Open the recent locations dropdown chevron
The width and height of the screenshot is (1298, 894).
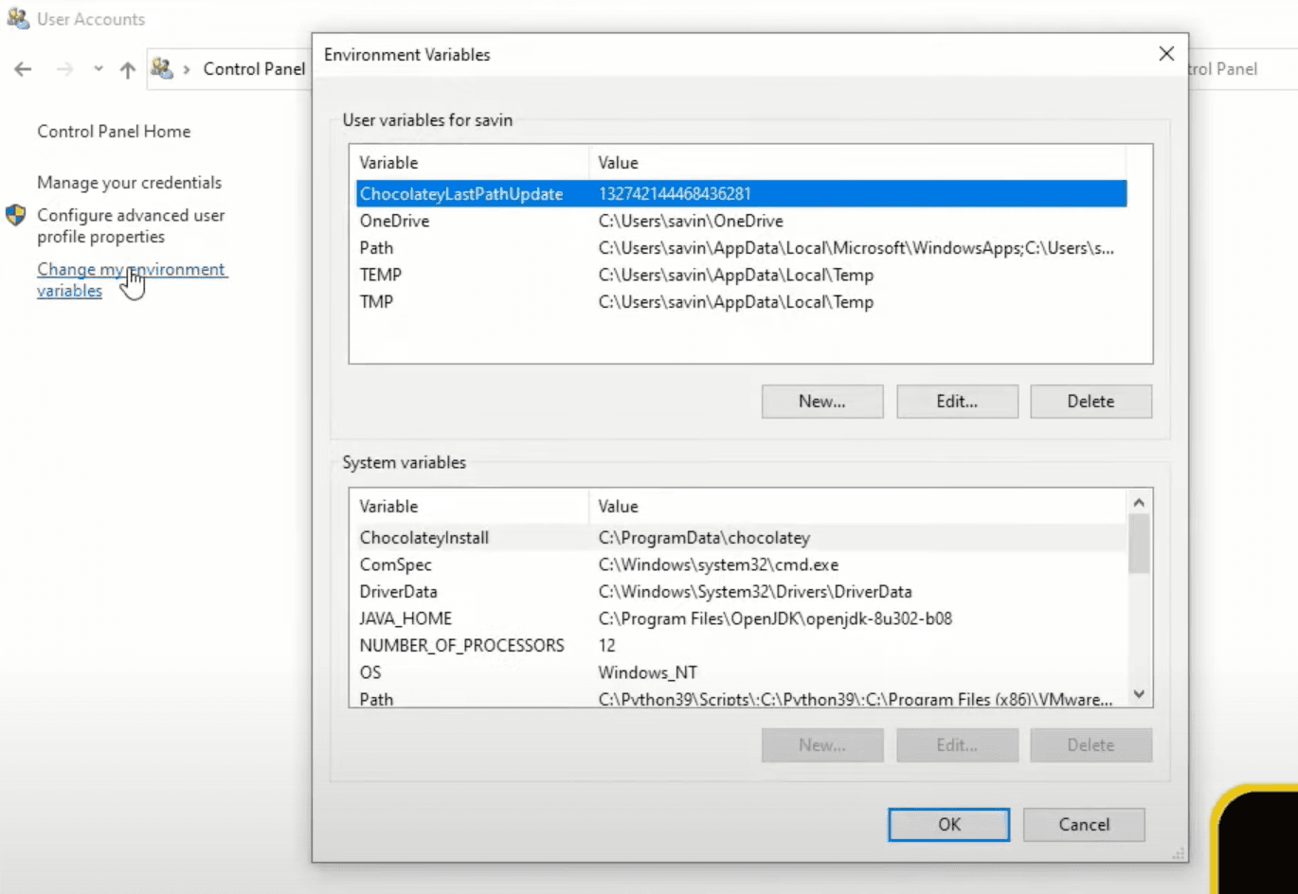click(98, 69)
